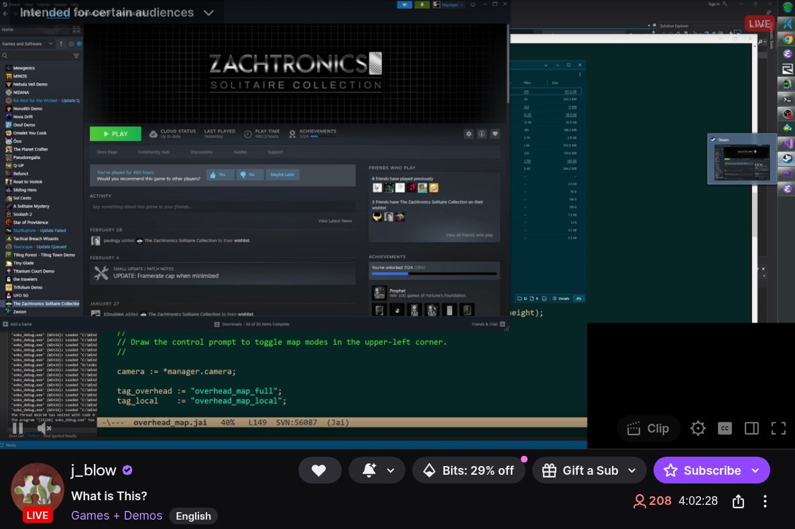Viewport: 795px width, 529px height.
Task: Click the achievements progress bar
Action: (434, 274)
